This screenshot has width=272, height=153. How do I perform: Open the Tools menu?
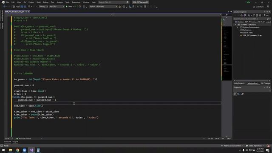(x=67, y=2)
